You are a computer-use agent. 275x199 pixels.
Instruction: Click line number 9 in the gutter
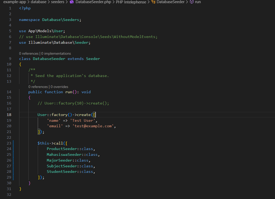tap(10, 59)
